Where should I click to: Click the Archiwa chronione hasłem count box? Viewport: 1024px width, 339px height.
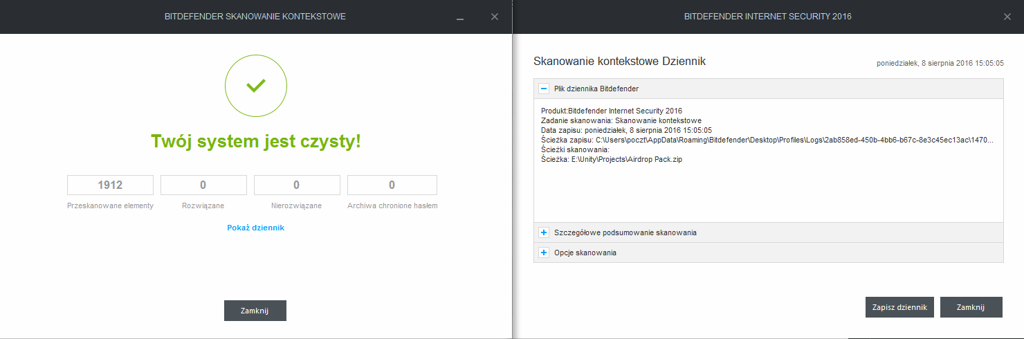pyautogui.click(x=392, y=185)
